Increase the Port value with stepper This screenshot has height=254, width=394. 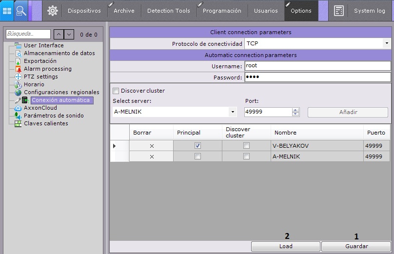(295, 110)
